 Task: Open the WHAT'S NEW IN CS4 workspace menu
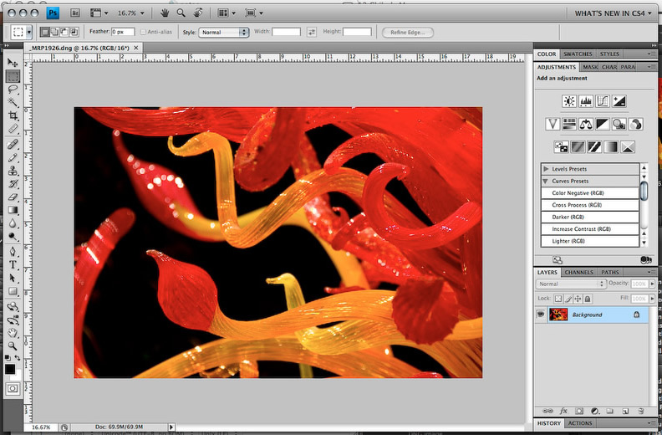613,13
